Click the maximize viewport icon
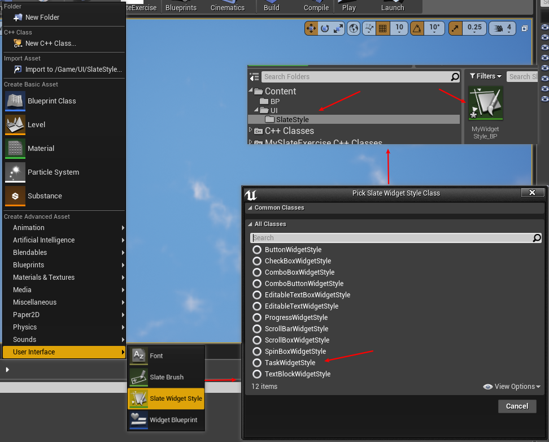The height and width of the screenshot is (442, 549). click(525, 28)
